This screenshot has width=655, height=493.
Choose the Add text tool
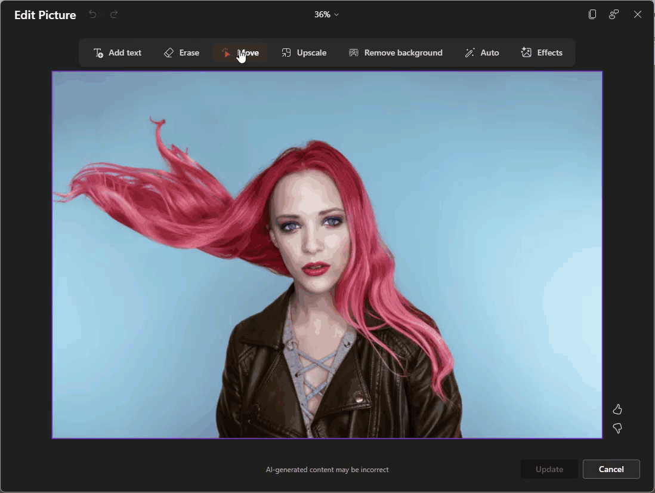pos(118,53)
